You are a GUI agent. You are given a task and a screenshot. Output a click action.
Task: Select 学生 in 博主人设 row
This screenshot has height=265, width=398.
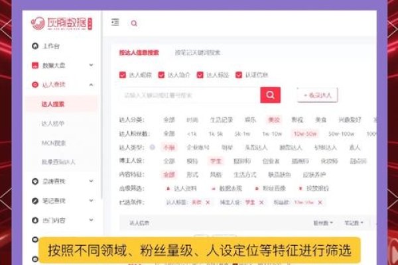216,161
